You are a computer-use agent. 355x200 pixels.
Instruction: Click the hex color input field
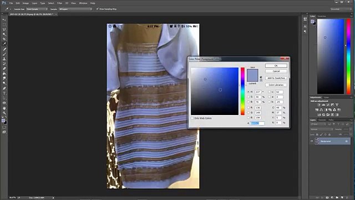[257, 123]
